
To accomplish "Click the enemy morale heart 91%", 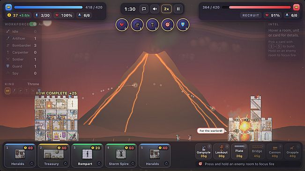I will [273, 15].
